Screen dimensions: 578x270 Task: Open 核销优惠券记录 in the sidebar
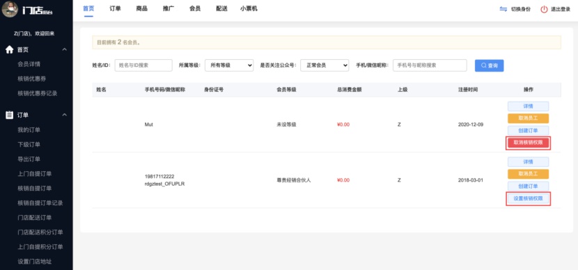37,93
